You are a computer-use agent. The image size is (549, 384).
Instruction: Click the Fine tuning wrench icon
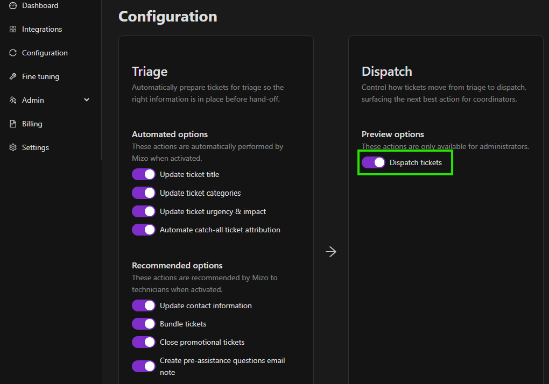point(13,76)
